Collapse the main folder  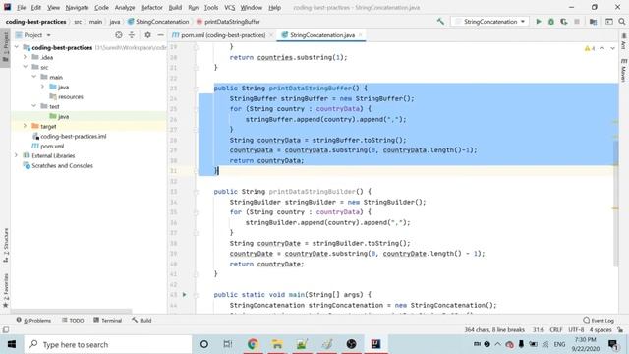point(34,77)
